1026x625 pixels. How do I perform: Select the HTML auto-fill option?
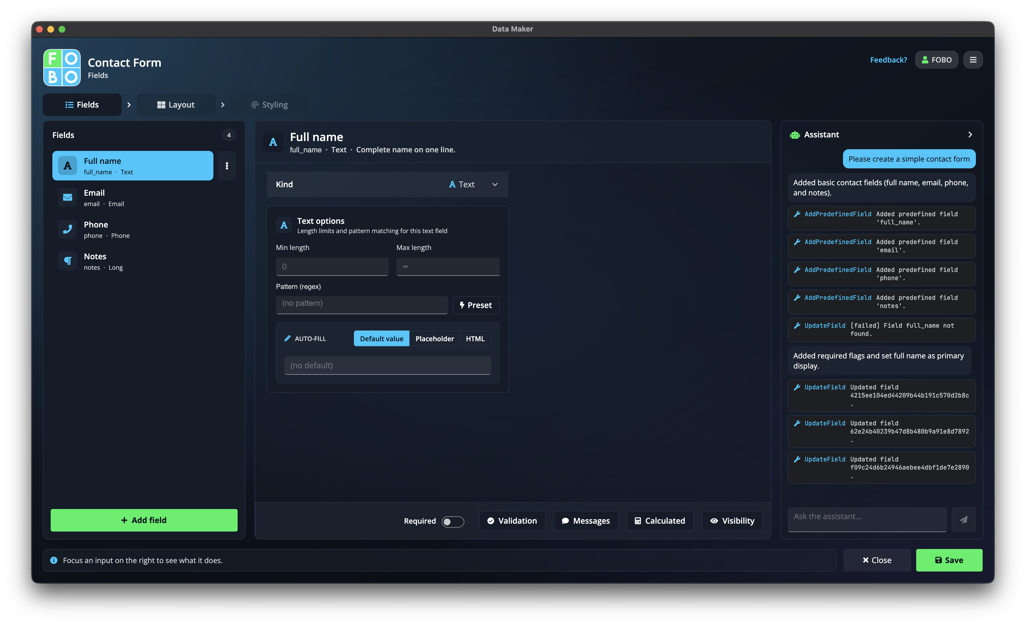click(x=475, y=338)
